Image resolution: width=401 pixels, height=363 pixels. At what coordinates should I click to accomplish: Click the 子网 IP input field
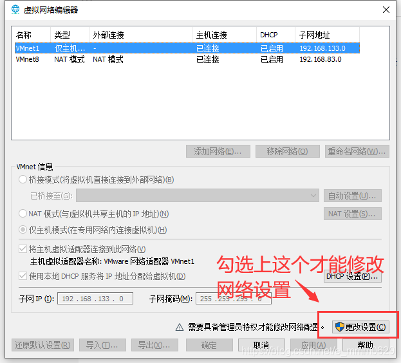tap(95, 299)
